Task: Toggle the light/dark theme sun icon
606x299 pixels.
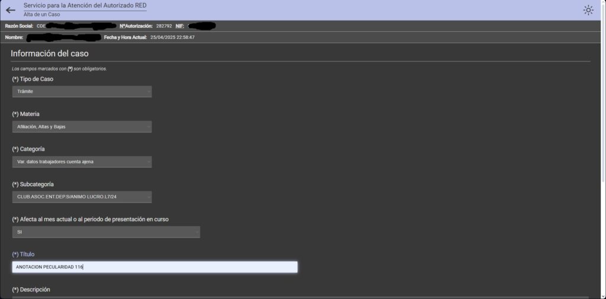Action: 588,9
